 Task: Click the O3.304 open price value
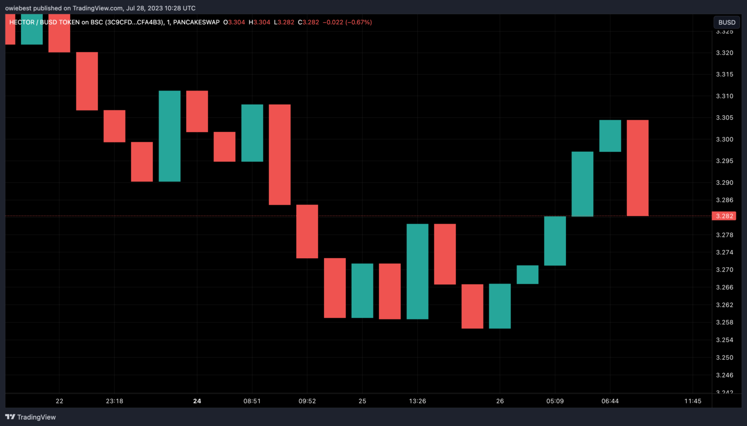(x=234, y=22)
